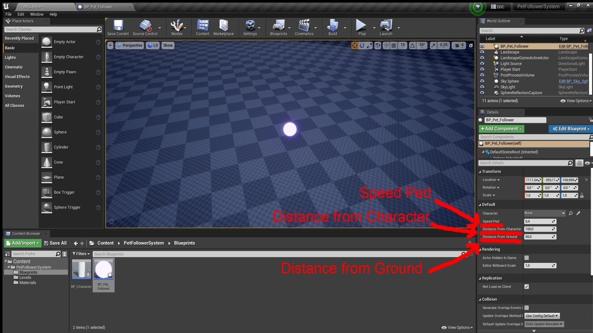Click the eyedropper pick actor icon beside Character

pos(578,213)
